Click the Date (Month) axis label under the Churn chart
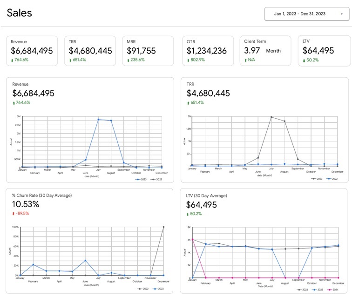The image size is (352, 296). (92, 285)
